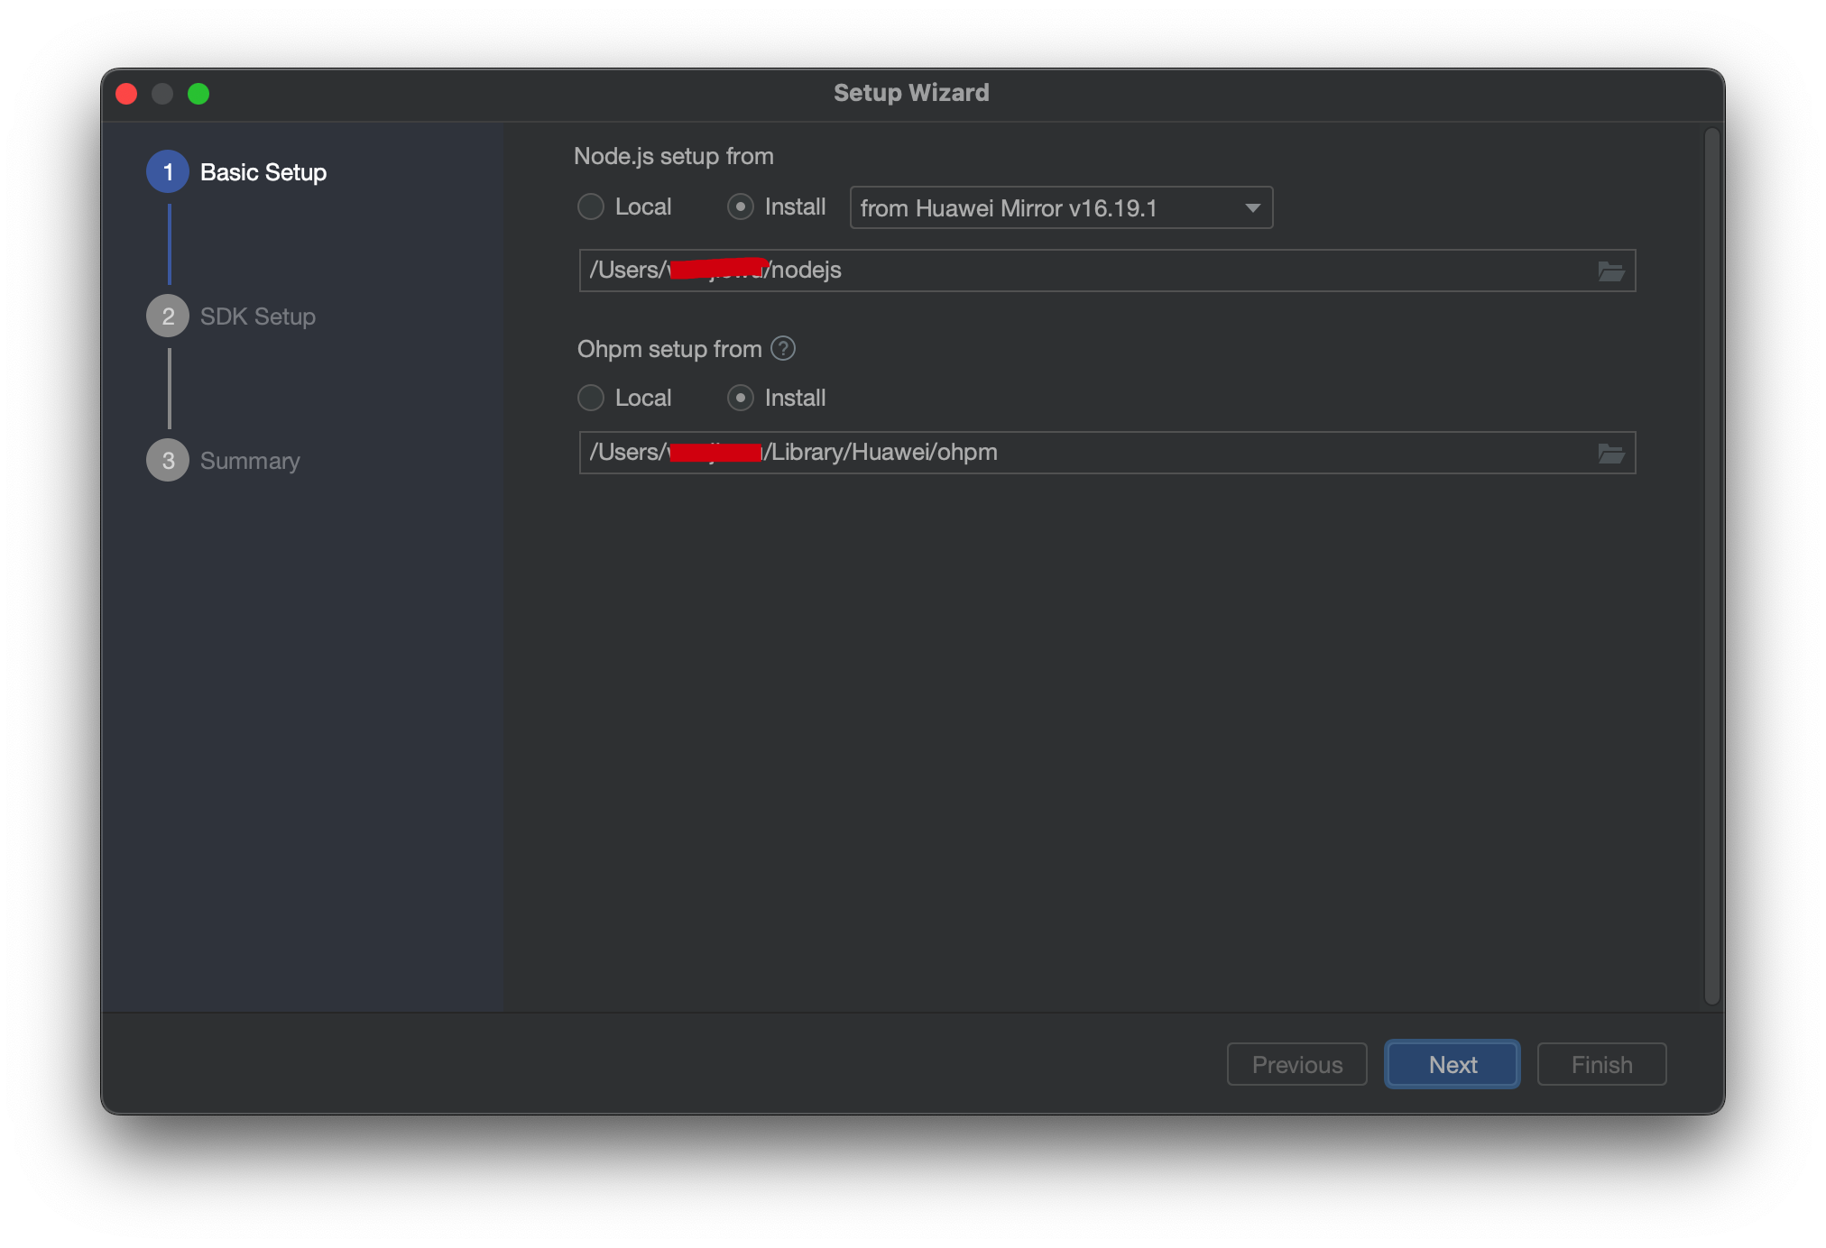1826x1248 pixels.
Task: Go to SDK Setup step label
Action: coord(258,317)
